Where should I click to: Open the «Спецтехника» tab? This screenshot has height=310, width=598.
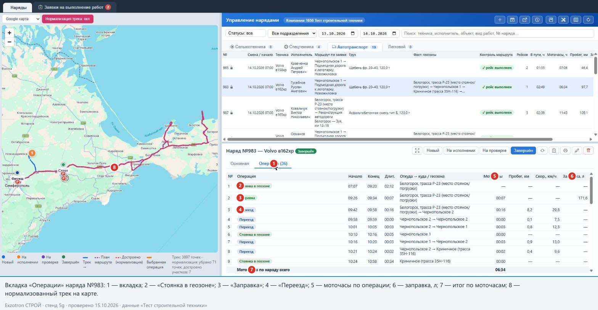303,47
